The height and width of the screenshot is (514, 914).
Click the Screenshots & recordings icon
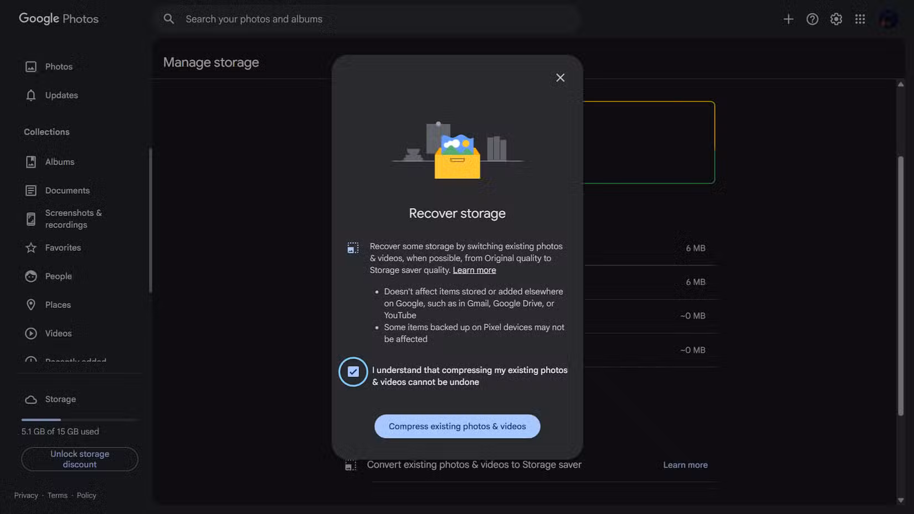pos(31,219)
